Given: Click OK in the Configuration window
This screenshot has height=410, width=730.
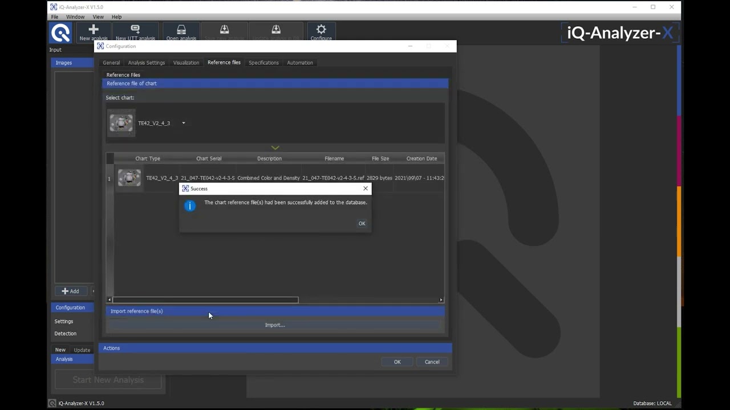Looking at the screenshot, I should click(398, 362).
